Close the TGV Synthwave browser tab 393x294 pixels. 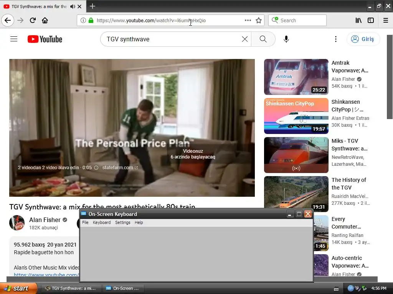(79, 7)
